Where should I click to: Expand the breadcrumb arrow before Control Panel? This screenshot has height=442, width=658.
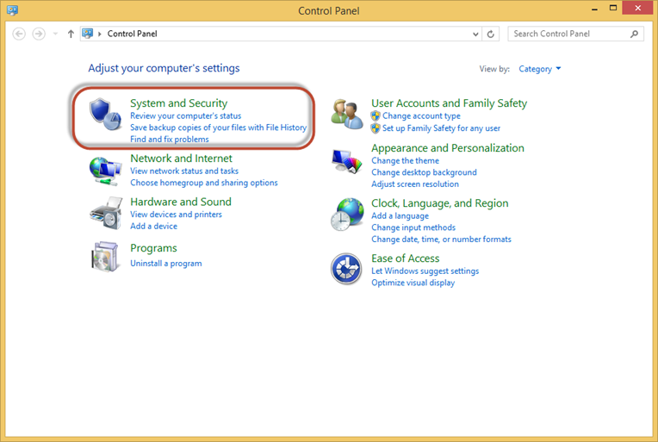(100, 34)
